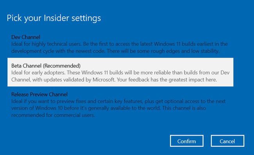Confirm the Insider settings selection

click(187, 141)
